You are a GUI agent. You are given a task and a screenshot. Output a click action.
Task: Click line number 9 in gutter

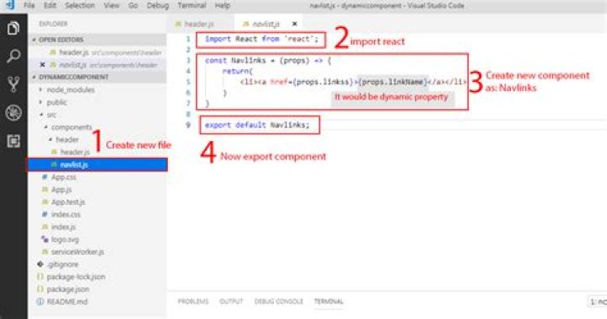188,125
